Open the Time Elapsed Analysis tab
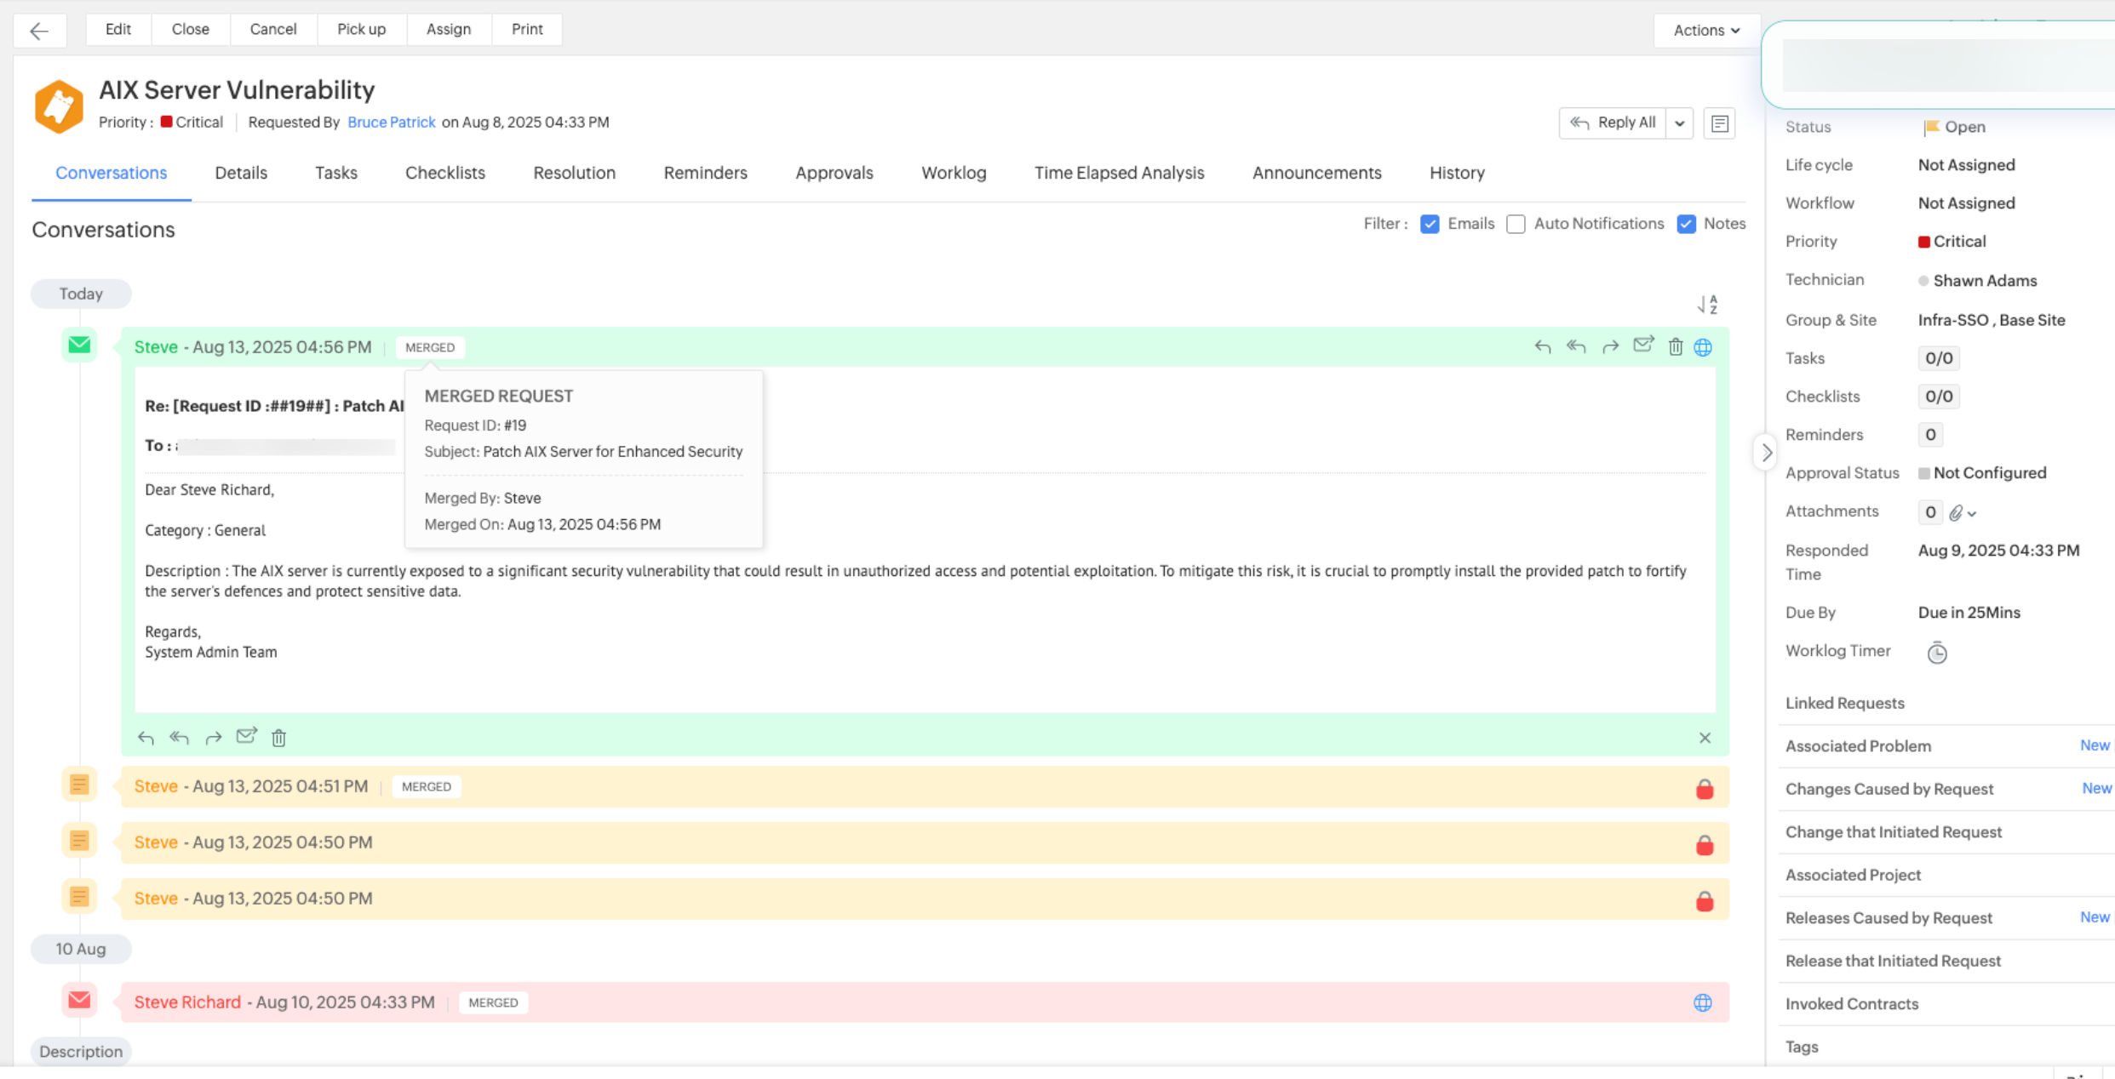The image size is (2115, 1079). [x=1119, y=173]
